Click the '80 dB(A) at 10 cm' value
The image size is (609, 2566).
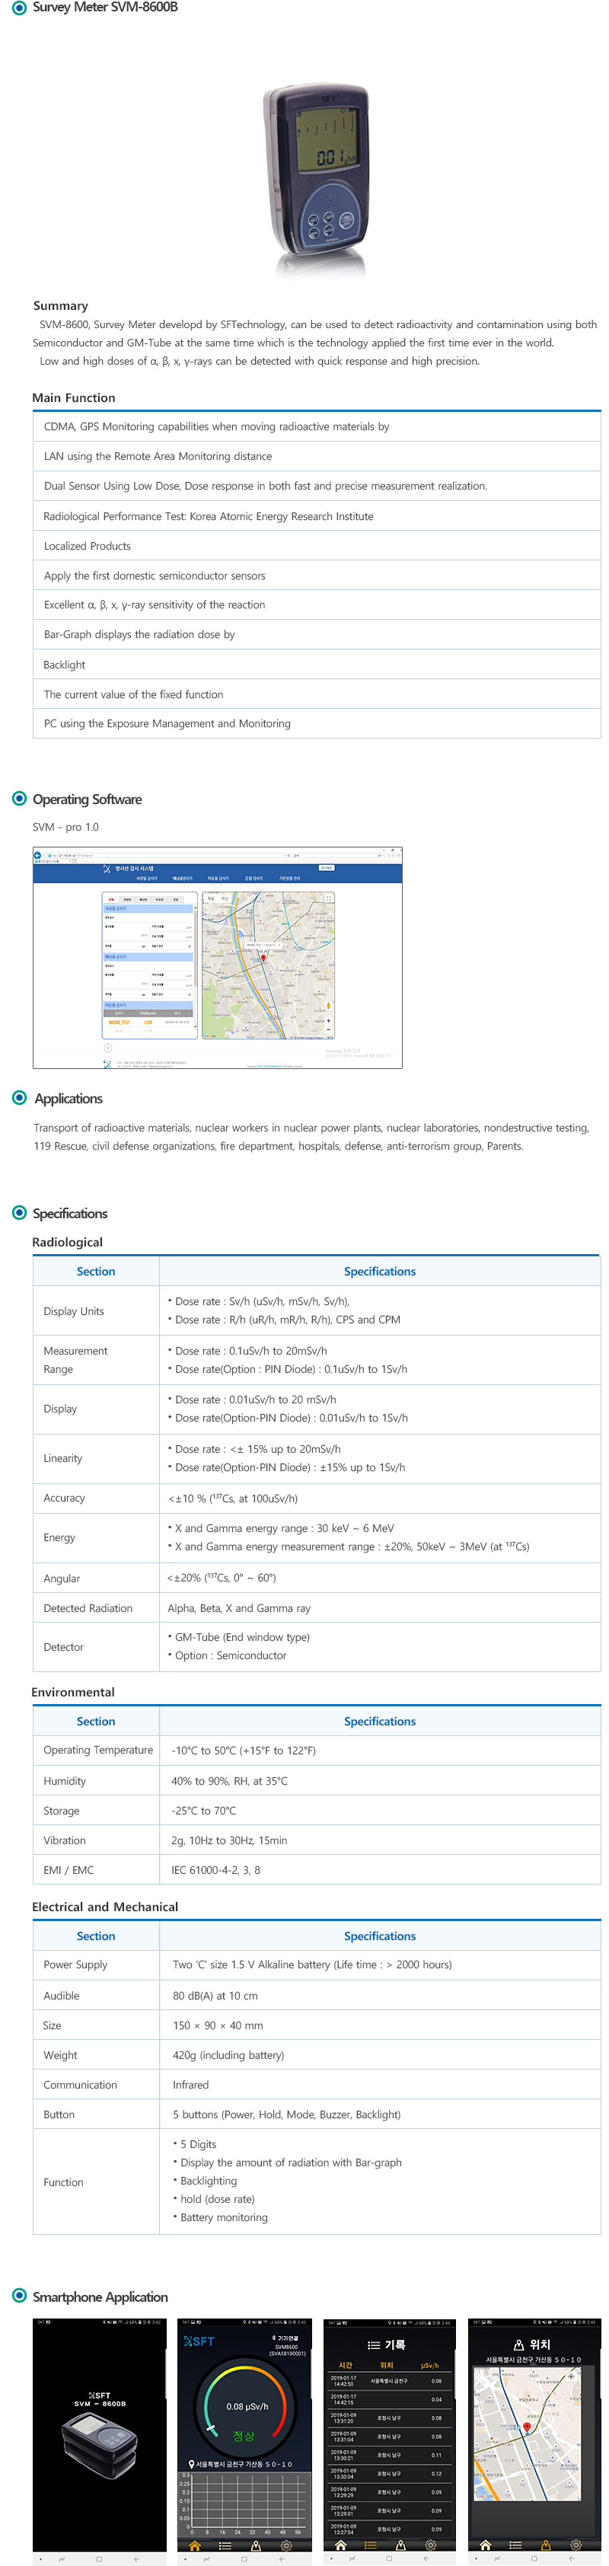pyautogui.click(x=215, y=1995)
